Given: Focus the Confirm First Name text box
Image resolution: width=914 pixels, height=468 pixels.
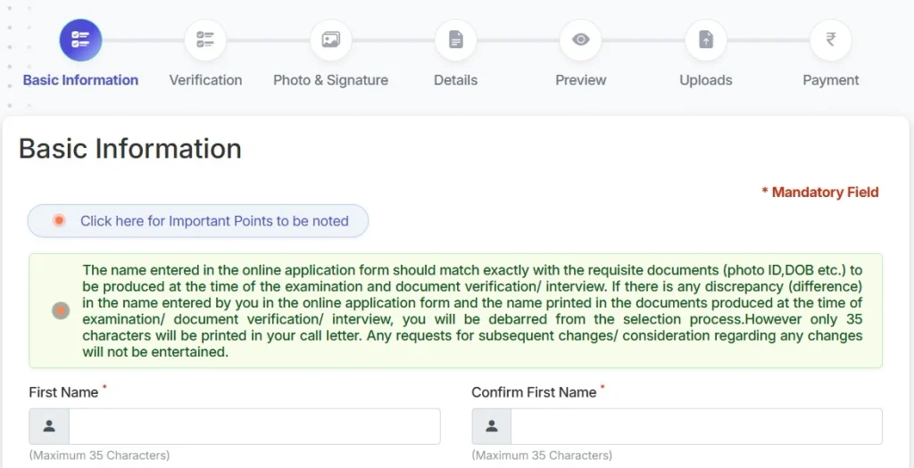Looking at the screenshot, I should (x=696, y=426).
